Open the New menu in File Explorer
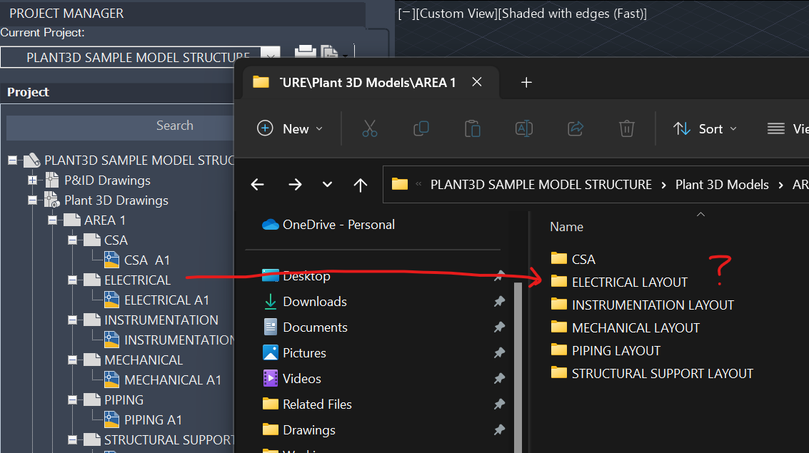This screenshot has height=453, width=809. click(x=290, y=128)
